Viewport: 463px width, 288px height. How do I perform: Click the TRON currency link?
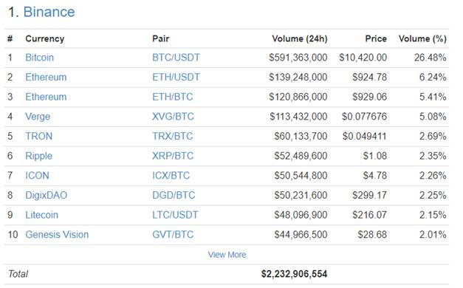click(x=39, y=136)
